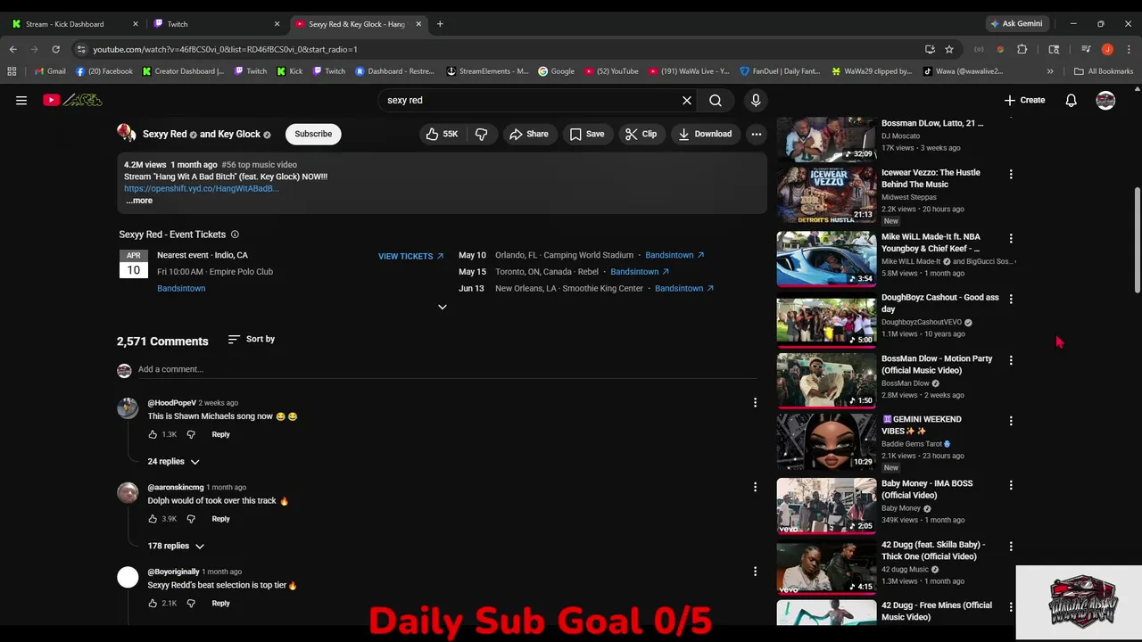The width and height of the screenshot is (1142, 642).
Task: Open the notifications bell
Action: (1071, 101)
